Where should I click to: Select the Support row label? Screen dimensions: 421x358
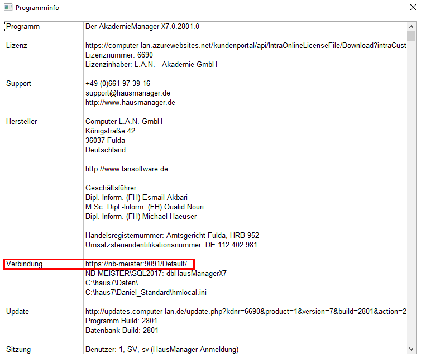[x=19, y=83]
